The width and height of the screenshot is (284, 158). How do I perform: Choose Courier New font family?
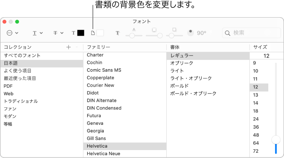(x=125, y=85)
